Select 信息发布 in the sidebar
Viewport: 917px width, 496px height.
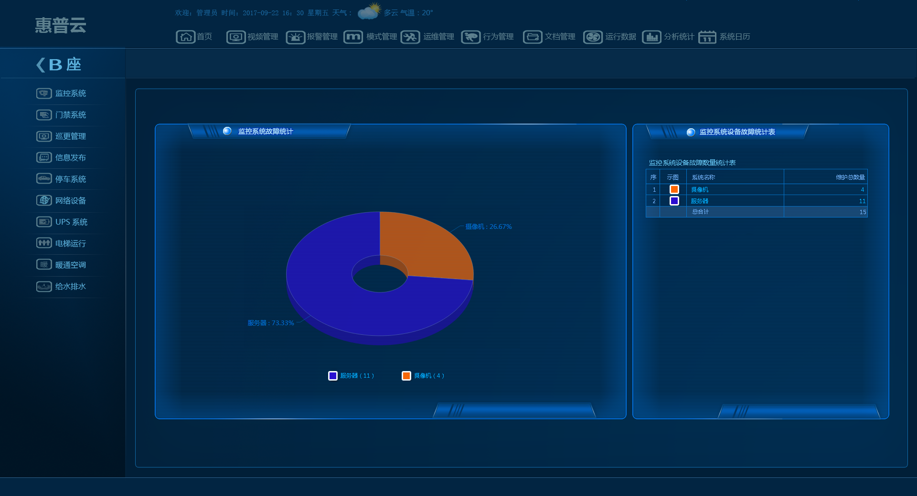click(71, 157)
